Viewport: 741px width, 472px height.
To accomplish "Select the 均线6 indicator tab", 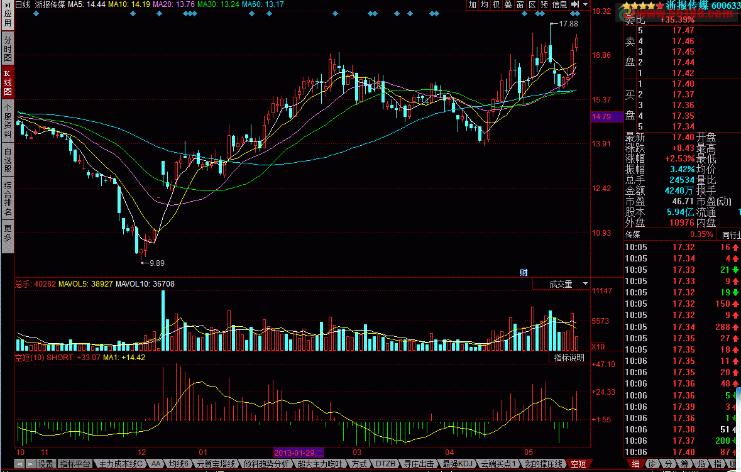I will coord(179,464).
